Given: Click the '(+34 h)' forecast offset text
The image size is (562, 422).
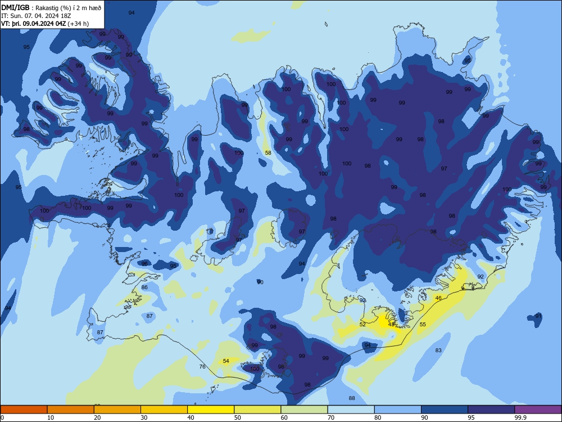Looking at the screenshot, I should point(78,24).
